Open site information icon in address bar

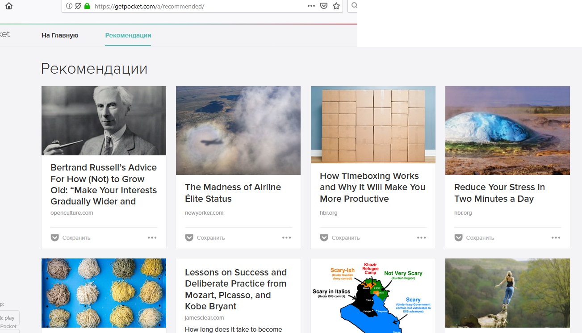click(x=69, y=6)
